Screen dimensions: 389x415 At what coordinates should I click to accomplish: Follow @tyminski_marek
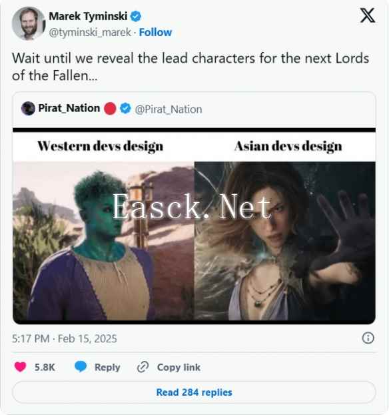155,32
